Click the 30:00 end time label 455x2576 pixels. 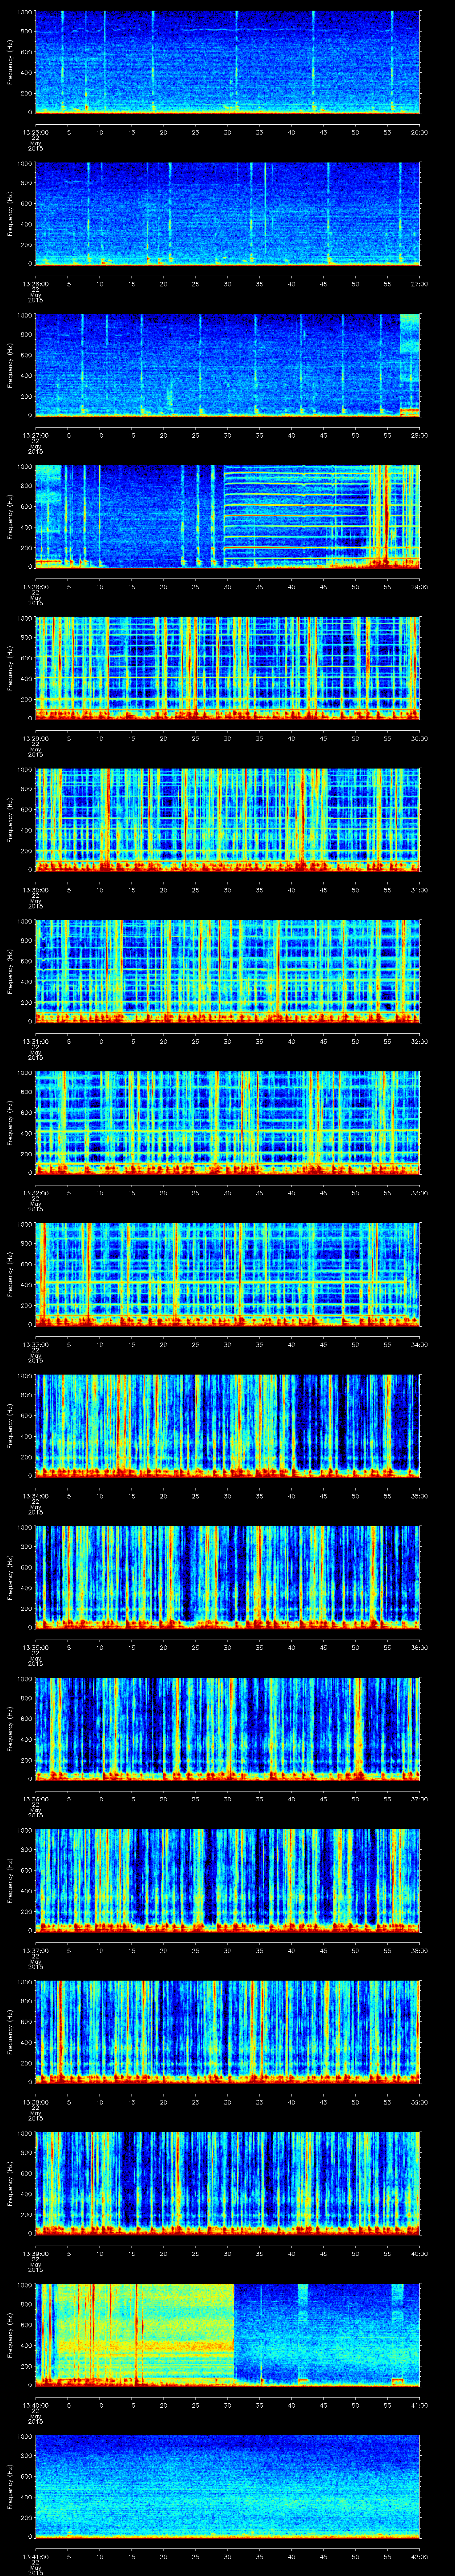click(x=420, y=738)
